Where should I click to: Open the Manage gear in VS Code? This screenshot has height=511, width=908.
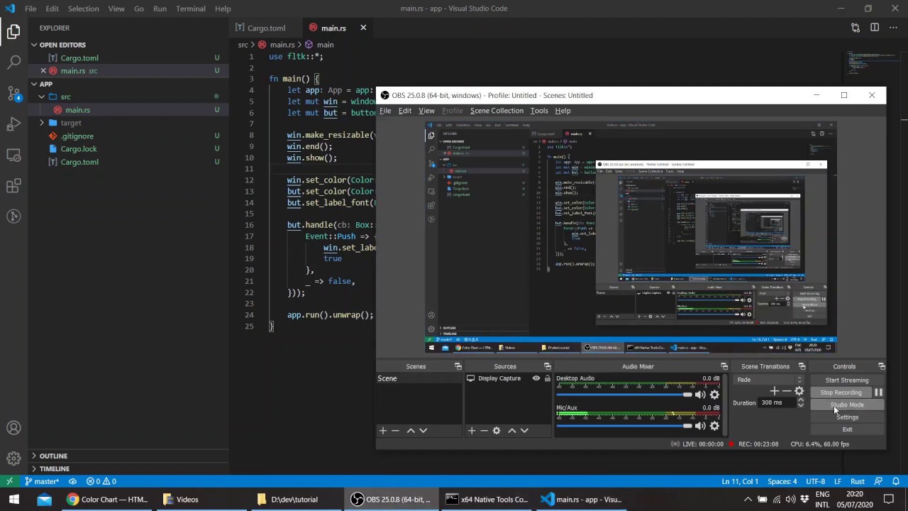(x=13, y=458)
